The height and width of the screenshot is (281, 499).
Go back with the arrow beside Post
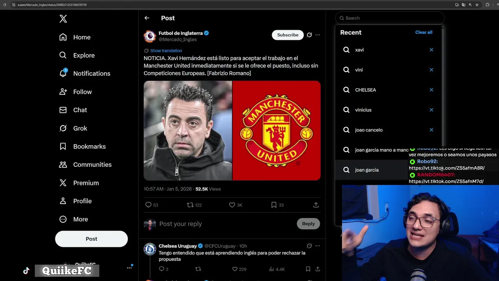tap(147, 18)
